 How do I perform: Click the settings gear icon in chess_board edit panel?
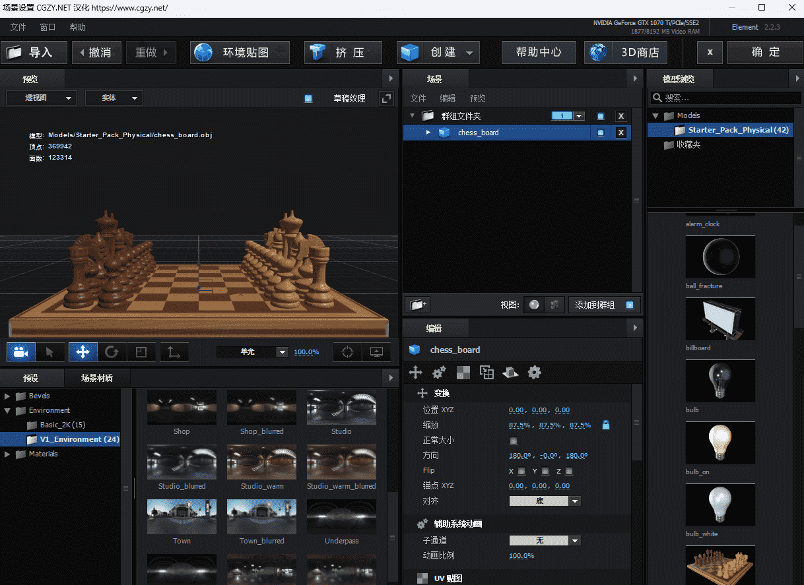tap(534, 372)
